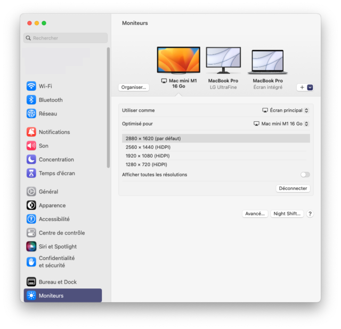Viewport: 341px width, 329px height.
Task: Open the Optimisé pour Mac mini dropdown
Action: (281, 123)
